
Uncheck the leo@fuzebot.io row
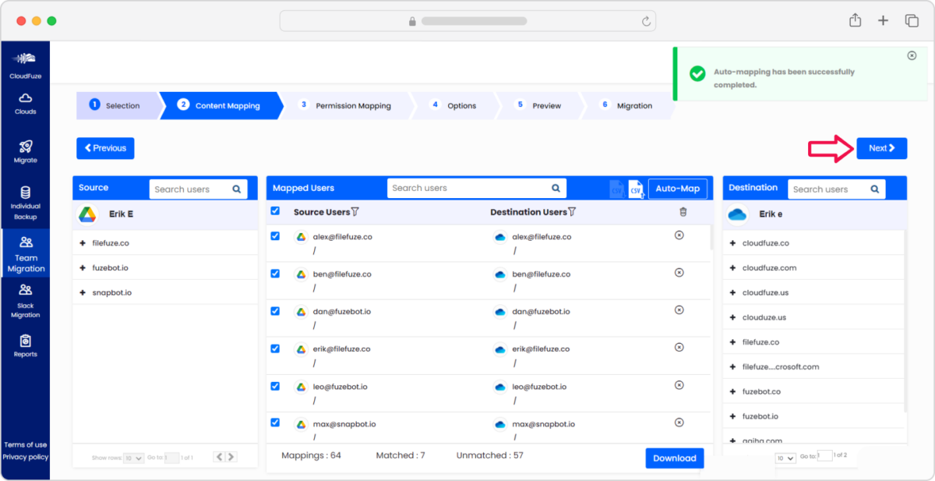click(275, 385)
